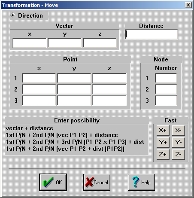
Task: Focus Point 3 z coordinate field
Action: [109, 101]
